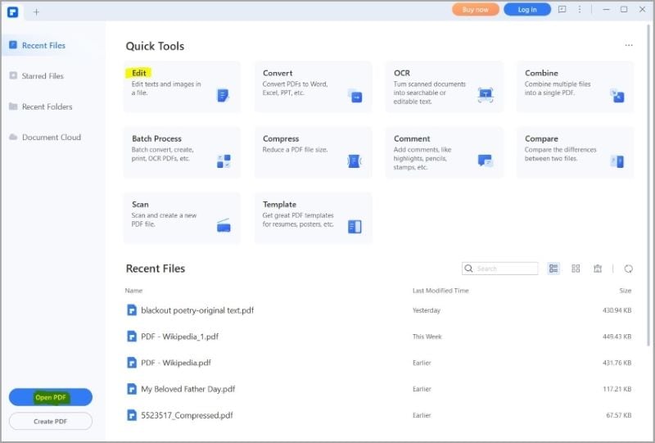655x443 pixels.
Task: Open the Template gallery tool
Action: [313, 217]
